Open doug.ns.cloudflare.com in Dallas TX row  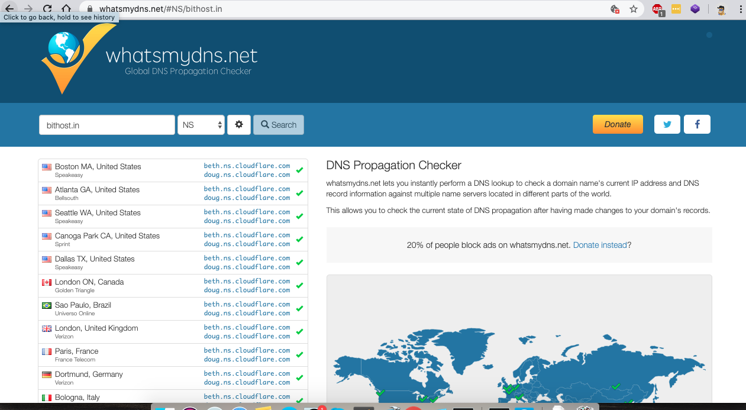247,267
